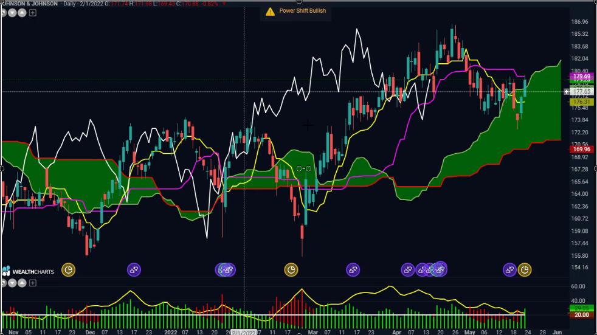This screenshot has height=335, width=597.
Task: Open the purple event marker near Mar 17
Action: click(353, 270)
